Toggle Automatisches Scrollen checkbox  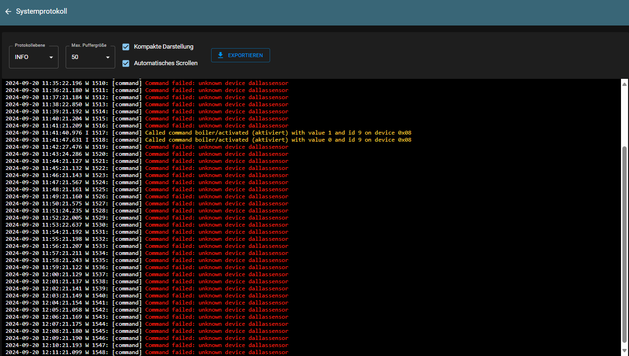pyautogui.click(x=126, y=63)
